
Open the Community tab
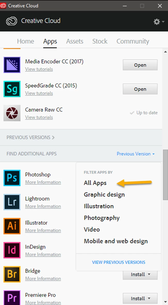(133, 41)
